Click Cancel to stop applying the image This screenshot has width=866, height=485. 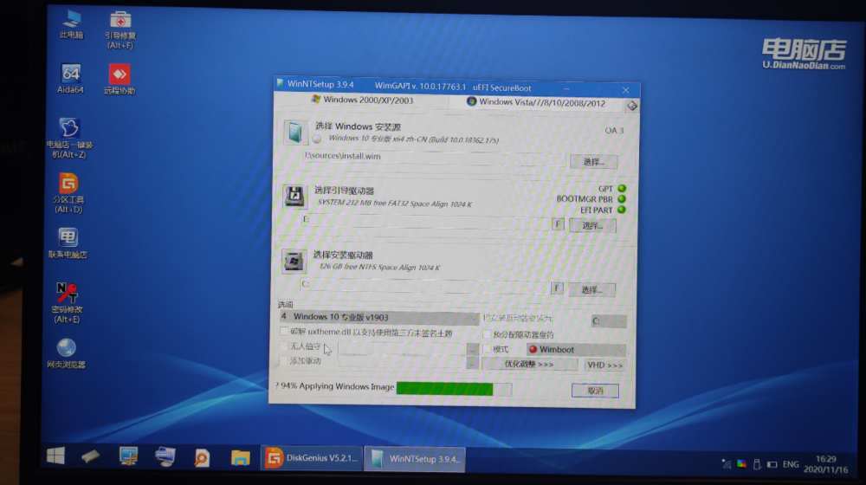point(595,391)
